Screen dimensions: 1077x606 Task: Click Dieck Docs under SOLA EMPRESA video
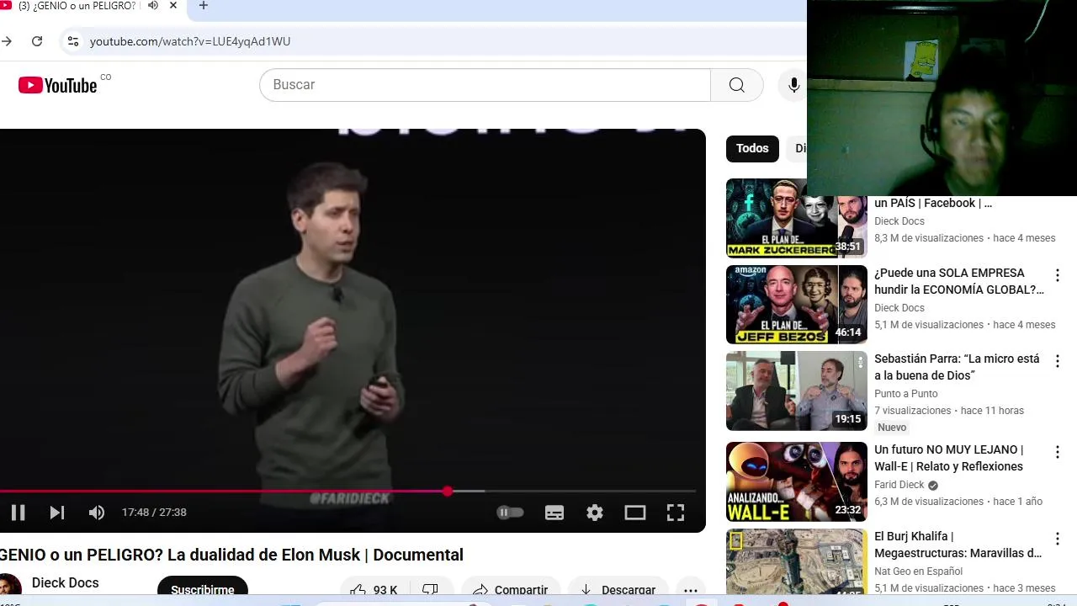click(x=899, y=308)
